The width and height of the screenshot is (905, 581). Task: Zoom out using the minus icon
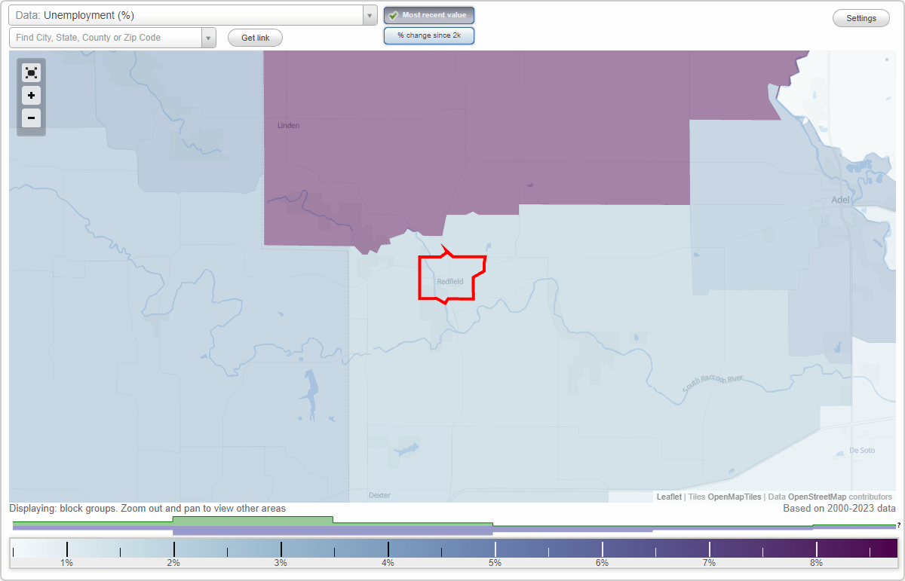31,118
